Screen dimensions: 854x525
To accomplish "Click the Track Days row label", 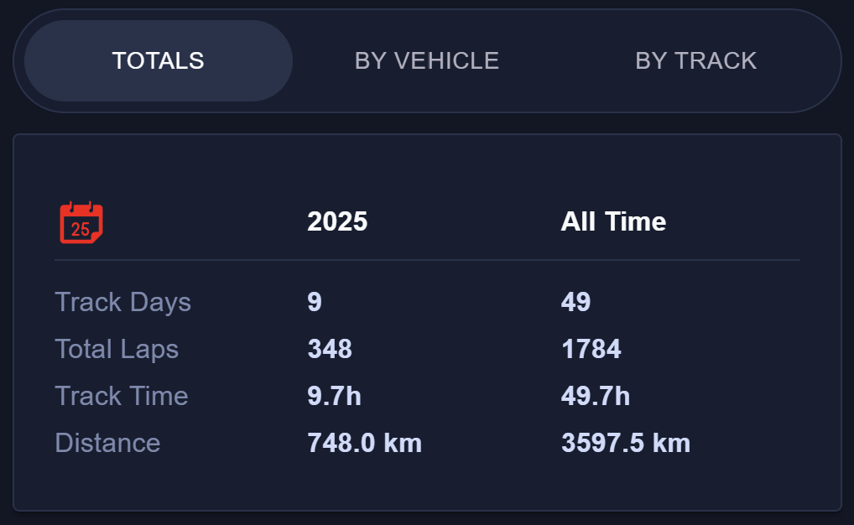I will (x=122, y=302).
